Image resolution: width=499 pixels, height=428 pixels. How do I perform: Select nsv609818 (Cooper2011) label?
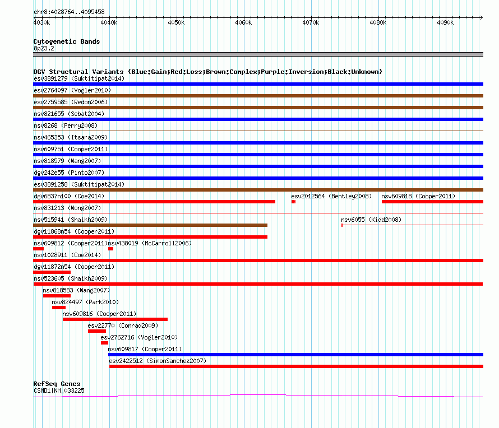tap(418, 196)
